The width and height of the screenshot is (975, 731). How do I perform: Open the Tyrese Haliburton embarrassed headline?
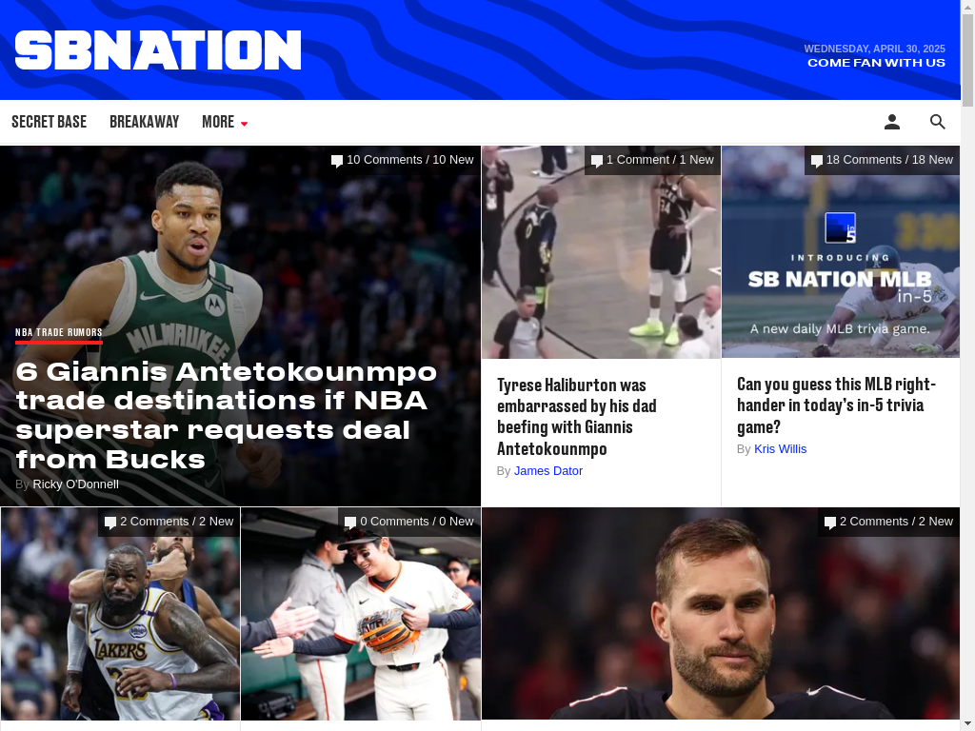pos(576,417)
